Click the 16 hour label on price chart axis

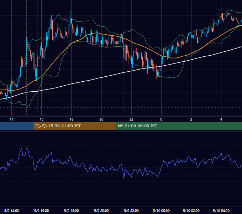[42, 119]
